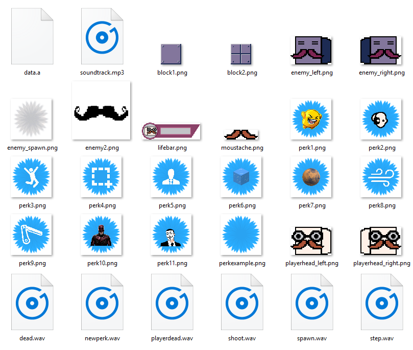Select the data.a file icon
Screen dimensions: 413x350
(x=32, y=36)
